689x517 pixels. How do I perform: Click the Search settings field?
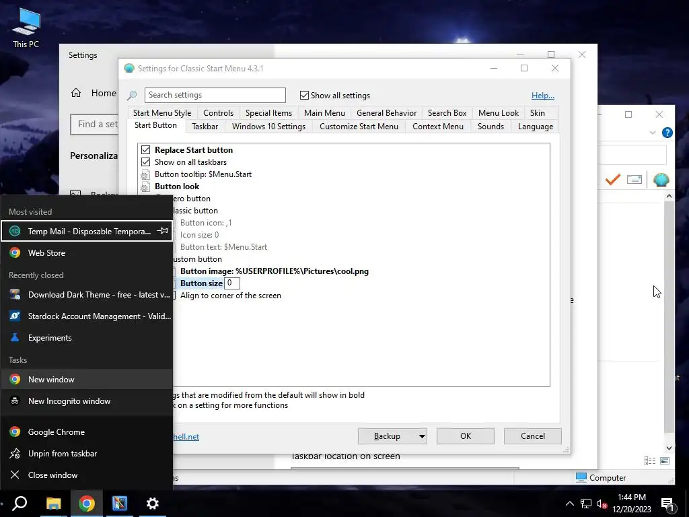(x=215, y=95)
